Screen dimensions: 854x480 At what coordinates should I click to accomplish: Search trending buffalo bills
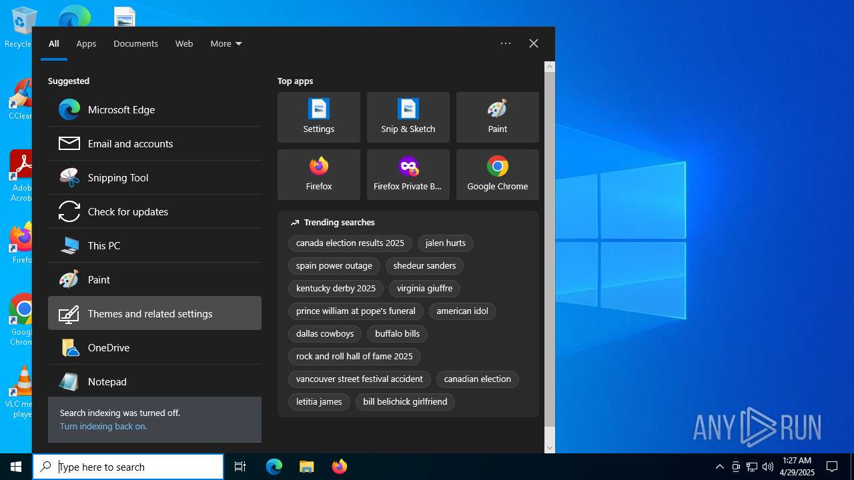pyautogui.click(x=398, y=334)
